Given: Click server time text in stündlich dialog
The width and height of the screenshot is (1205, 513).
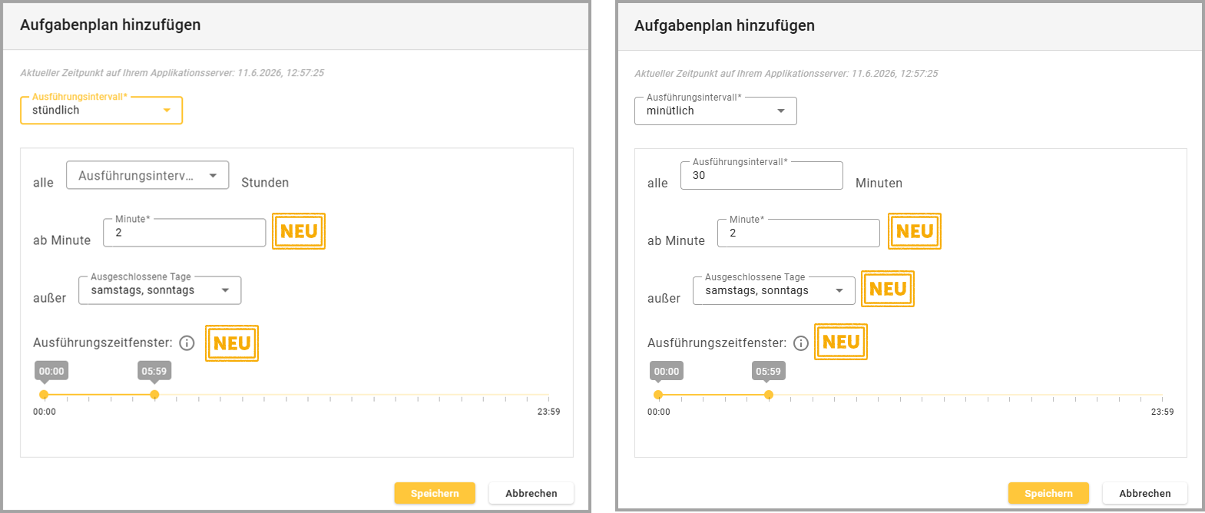Looking at the screenshot, I should 172,73.
